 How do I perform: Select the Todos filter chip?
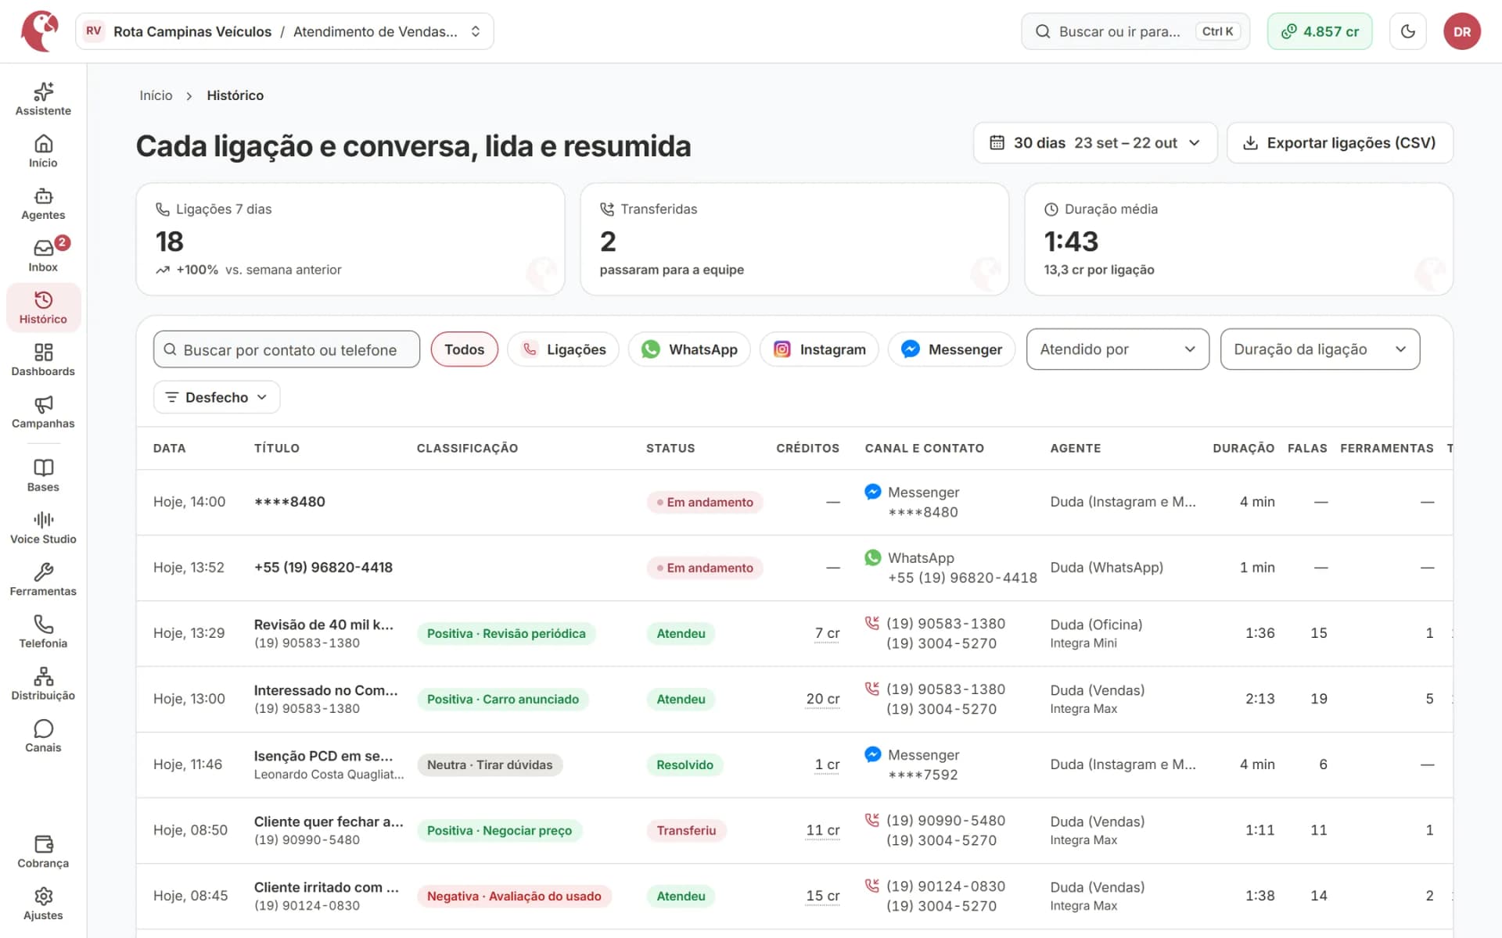tap(464, 349)
